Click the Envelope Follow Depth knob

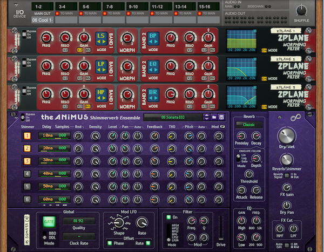pyautogui.click(x=256, y=159)
